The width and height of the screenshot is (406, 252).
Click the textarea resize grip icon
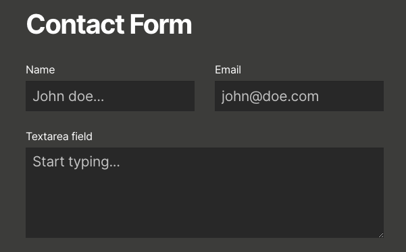[380, 234]
